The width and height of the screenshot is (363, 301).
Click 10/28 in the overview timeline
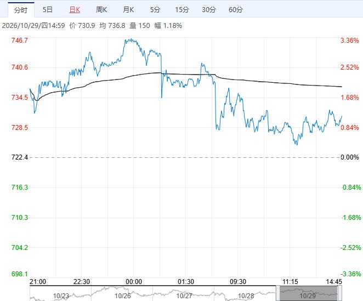click(x=246, y=296)
